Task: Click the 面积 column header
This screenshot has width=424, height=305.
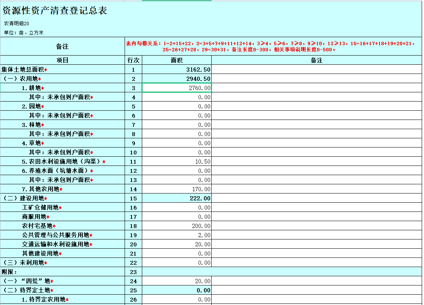Action: [177, 60]
